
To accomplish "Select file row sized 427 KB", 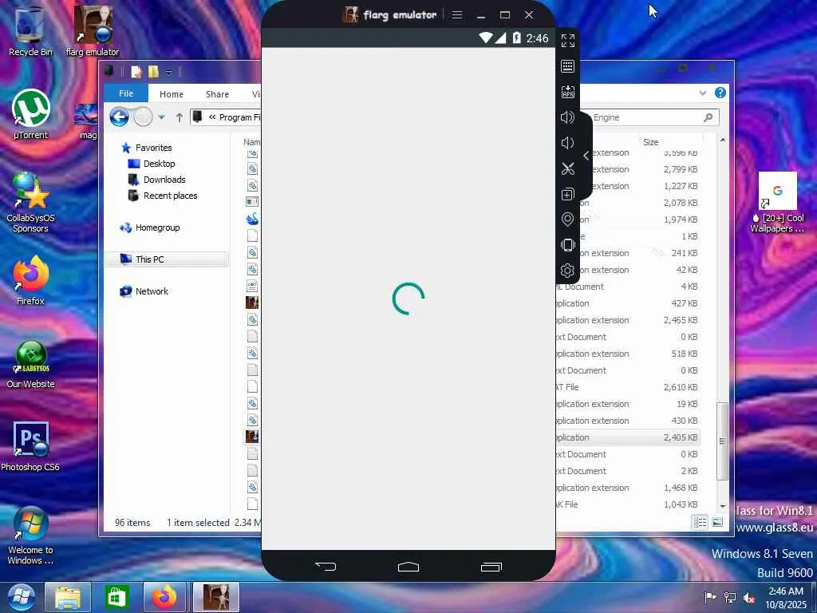I will tap(627, 303).
